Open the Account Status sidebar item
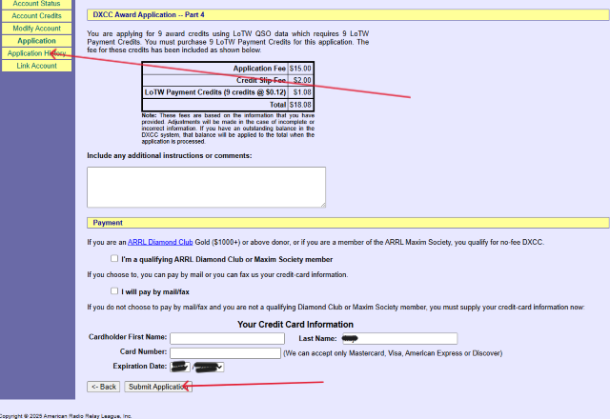Screen dimensions: 610x419 click(36, 4)
